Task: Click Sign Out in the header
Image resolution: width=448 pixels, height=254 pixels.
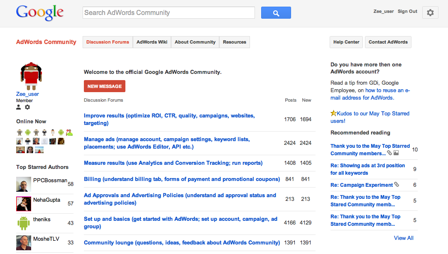Action: click(407, 12)
